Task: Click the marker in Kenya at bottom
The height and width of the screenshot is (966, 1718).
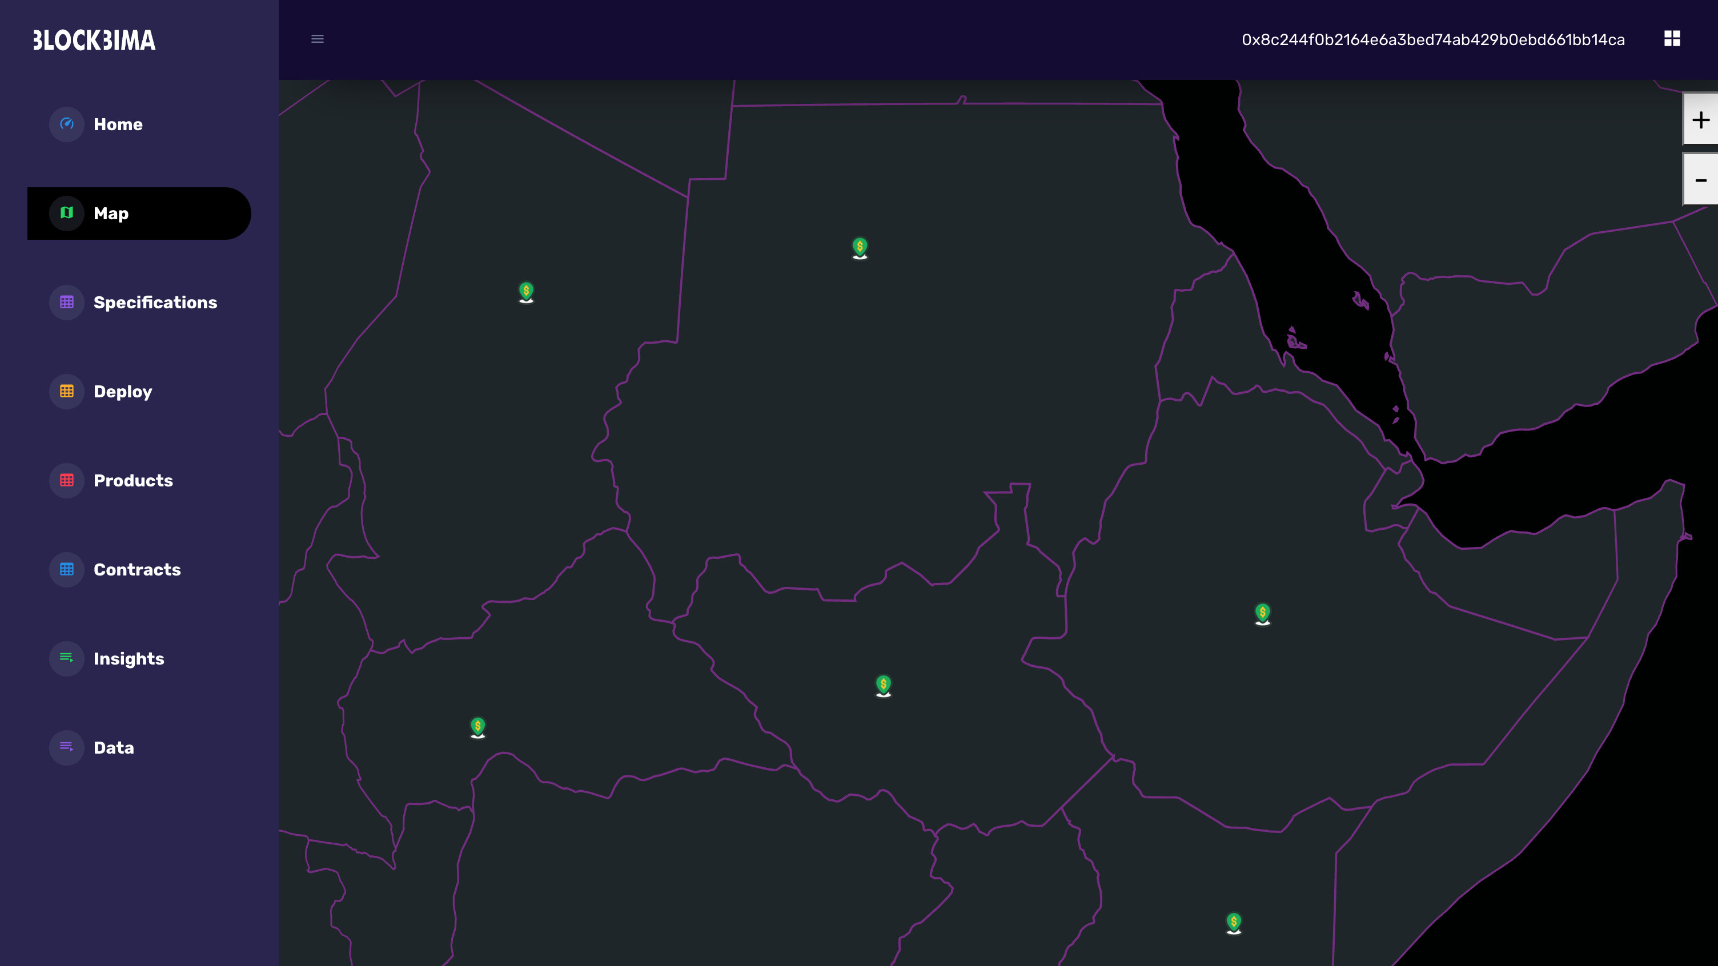Action: click(1233, 922)
